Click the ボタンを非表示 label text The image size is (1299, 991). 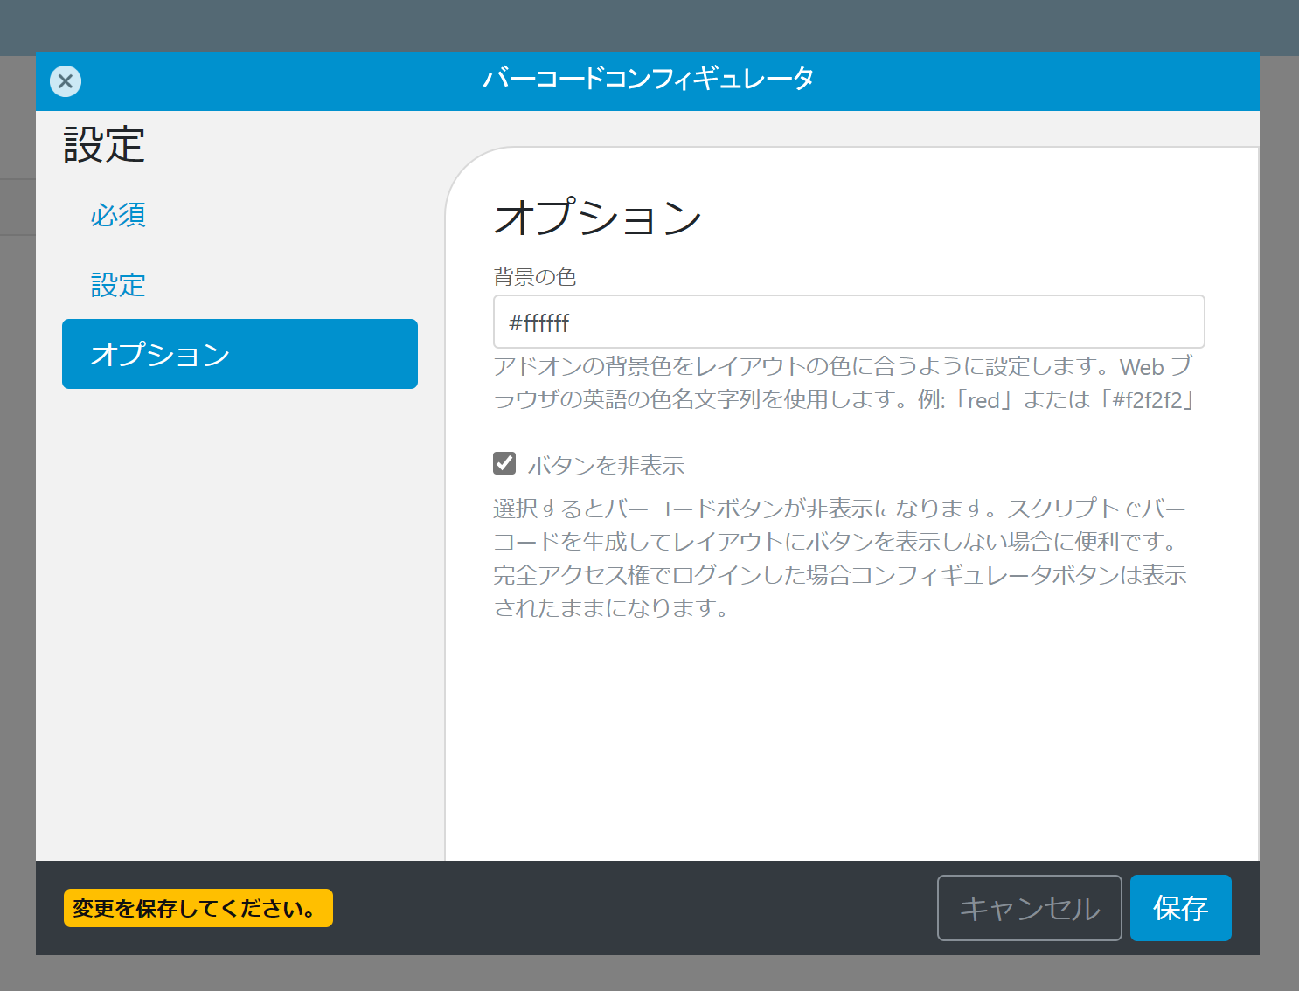coord(606,466)
